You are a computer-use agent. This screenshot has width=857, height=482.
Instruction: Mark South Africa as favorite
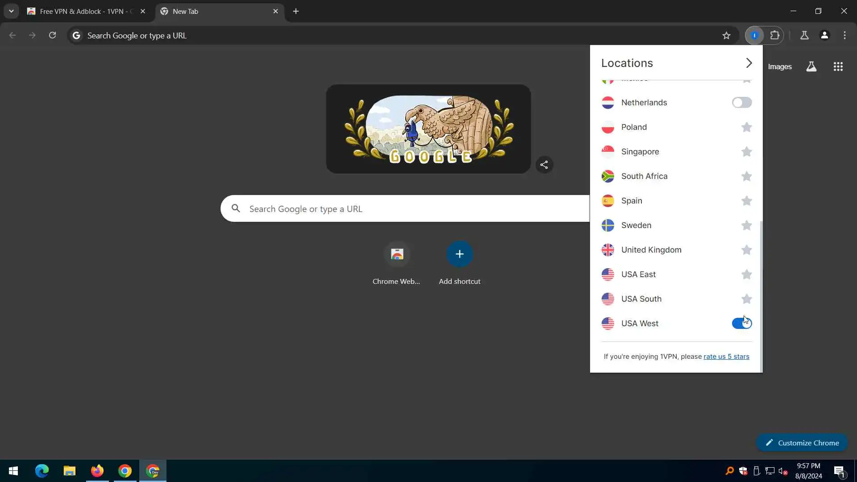coord(746,176)
